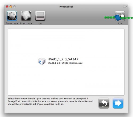Screen dimensions: 133x117
Task: Click the toolbar toggle pill button
Action: [124, 7]
